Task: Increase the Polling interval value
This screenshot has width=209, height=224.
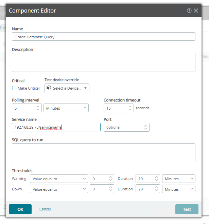Action: pyautogui.click(x=38, y=107)
